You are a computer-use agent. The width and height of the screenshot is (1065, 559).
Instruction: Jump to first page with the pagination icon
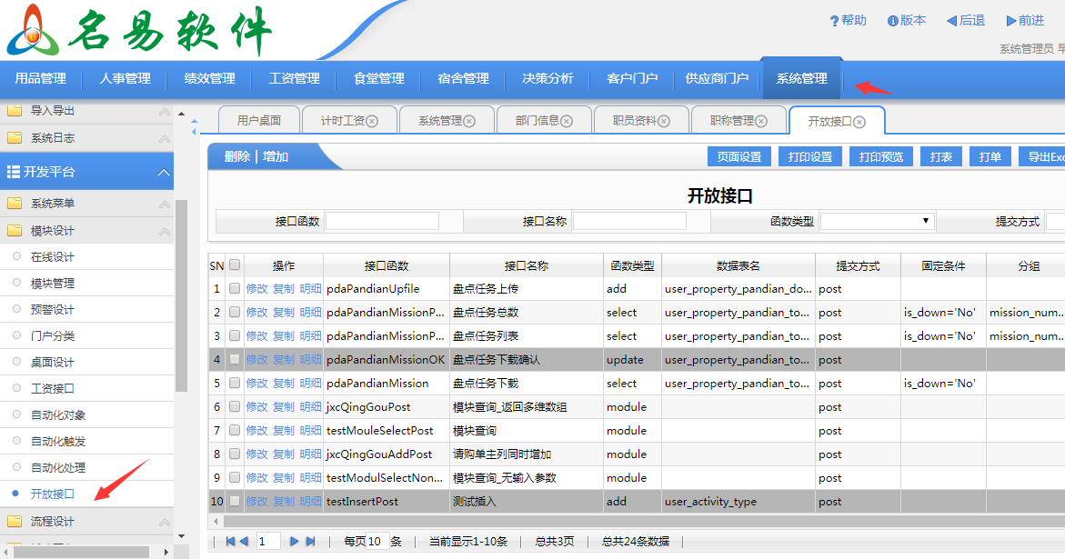(231, 540)
